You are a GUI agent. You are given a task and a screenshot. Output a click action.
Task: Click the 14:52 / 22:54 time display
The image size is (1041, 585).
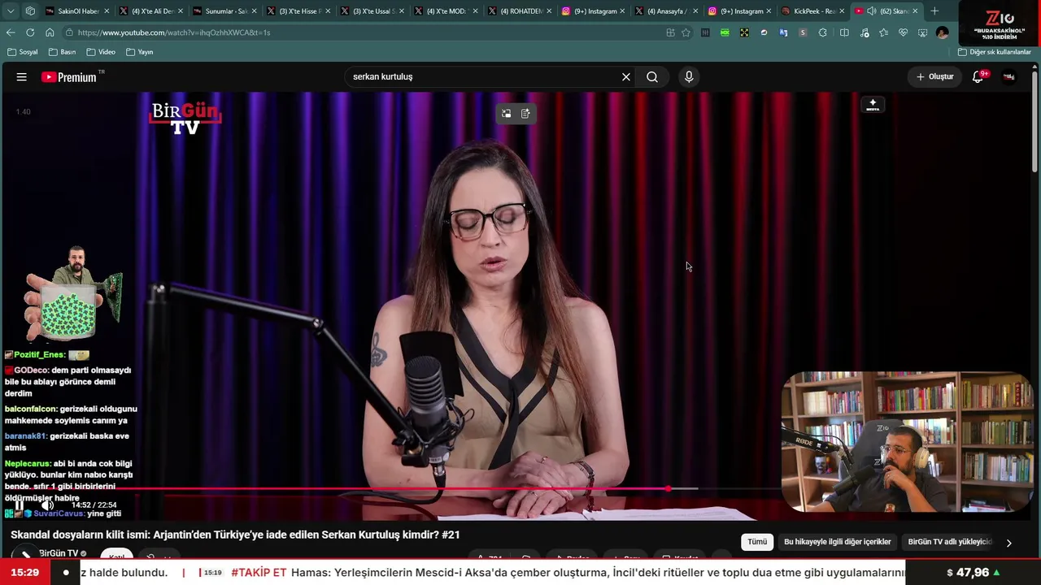pyautogui.click(x=94, y=505)
